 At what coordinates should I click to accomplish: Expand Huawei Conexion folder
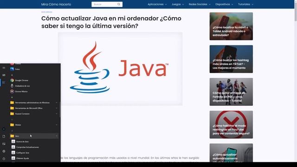tap(34, 114)
